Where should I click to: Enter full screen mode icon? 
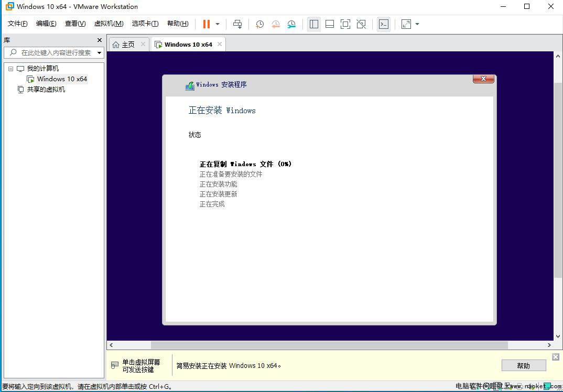click(x=345, y=24)
